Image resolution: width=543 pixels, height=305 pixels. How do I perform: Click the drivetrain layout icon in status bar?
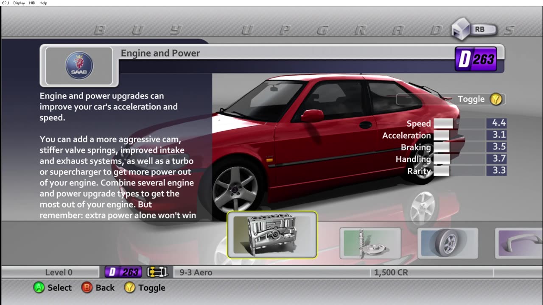pos(157,272)
